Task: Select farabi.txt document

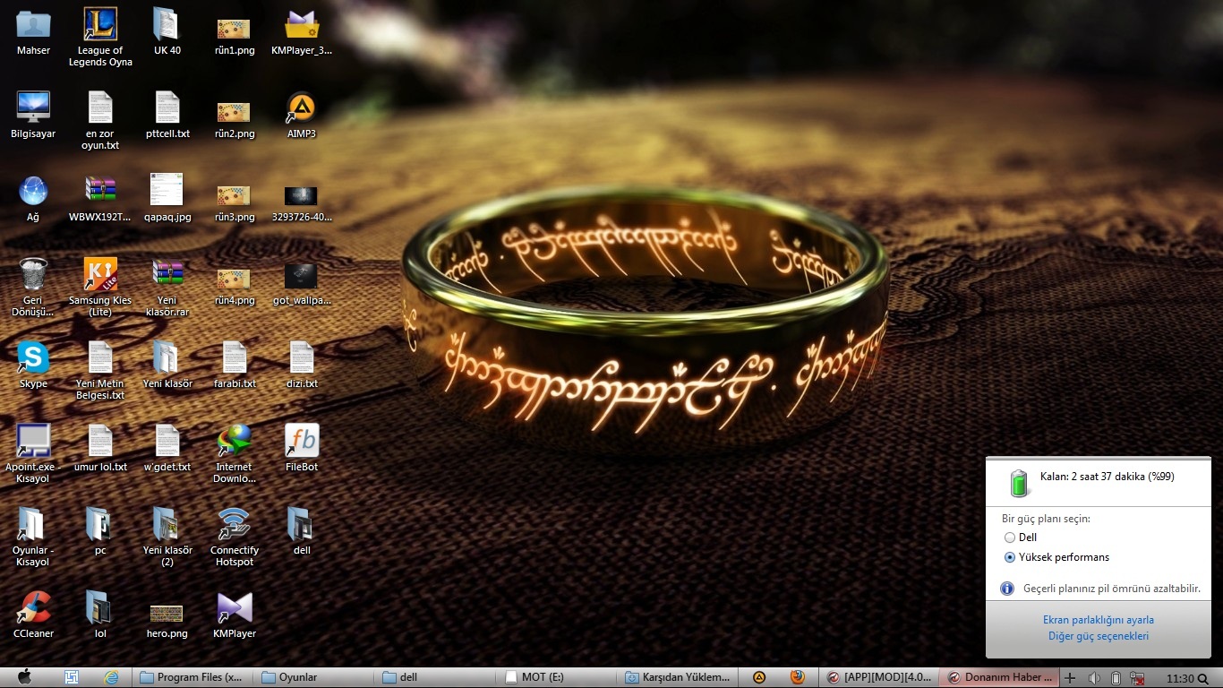Action: [x=235, y=365]
